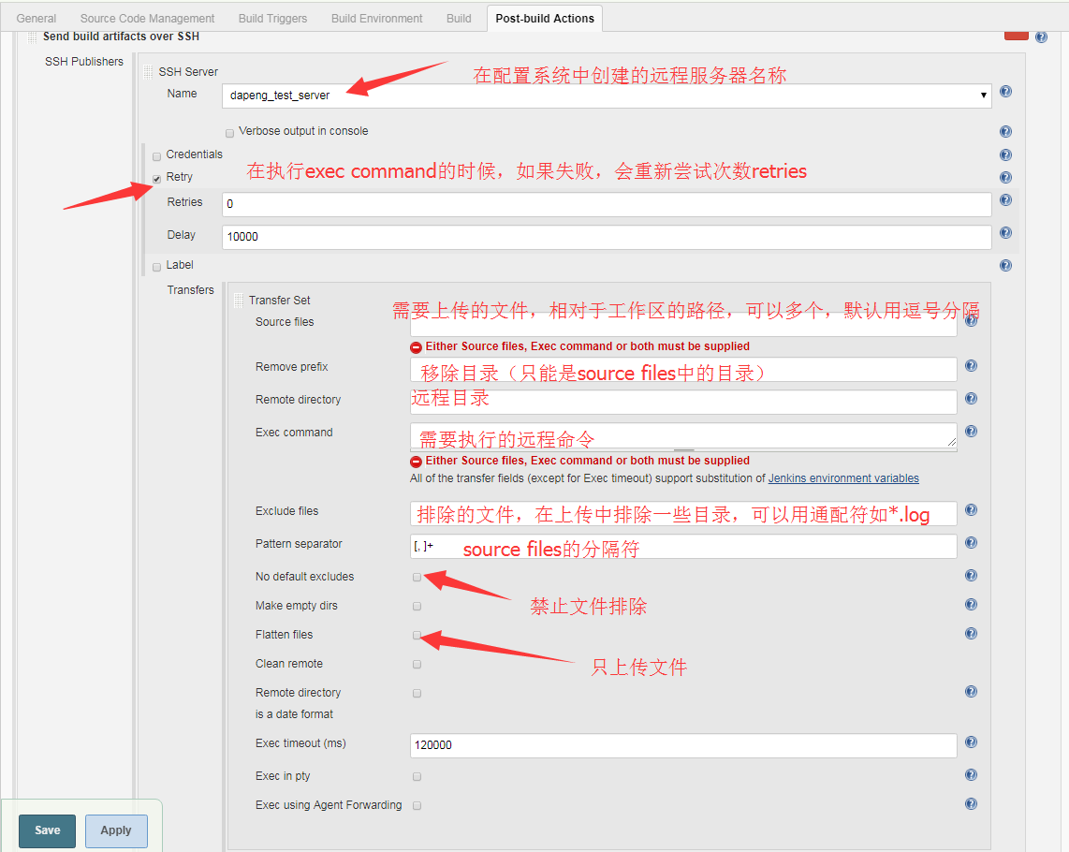Toggle Exec in pty checkbox
The image size is (1069, 852).
click(417, 777)
